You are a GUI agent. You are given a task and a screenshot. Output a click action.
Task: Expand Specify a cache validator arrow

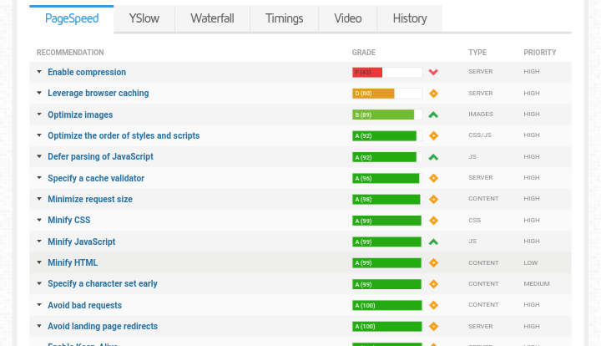click(x=39, y=178)
